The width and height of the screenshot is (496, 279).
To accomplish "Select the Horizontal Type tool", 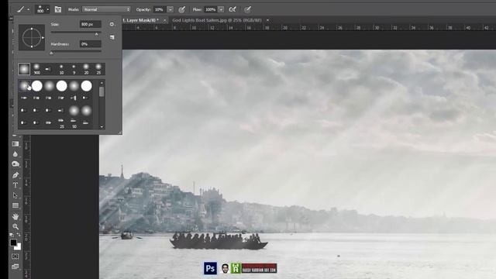I will [15, 185].
